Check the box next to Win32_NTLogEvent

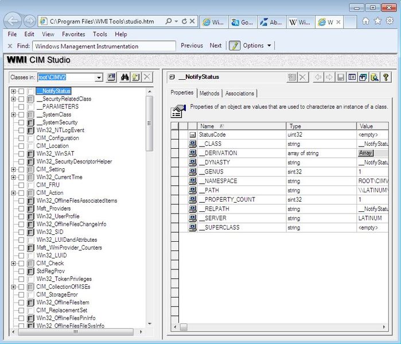tap(21, 130)
